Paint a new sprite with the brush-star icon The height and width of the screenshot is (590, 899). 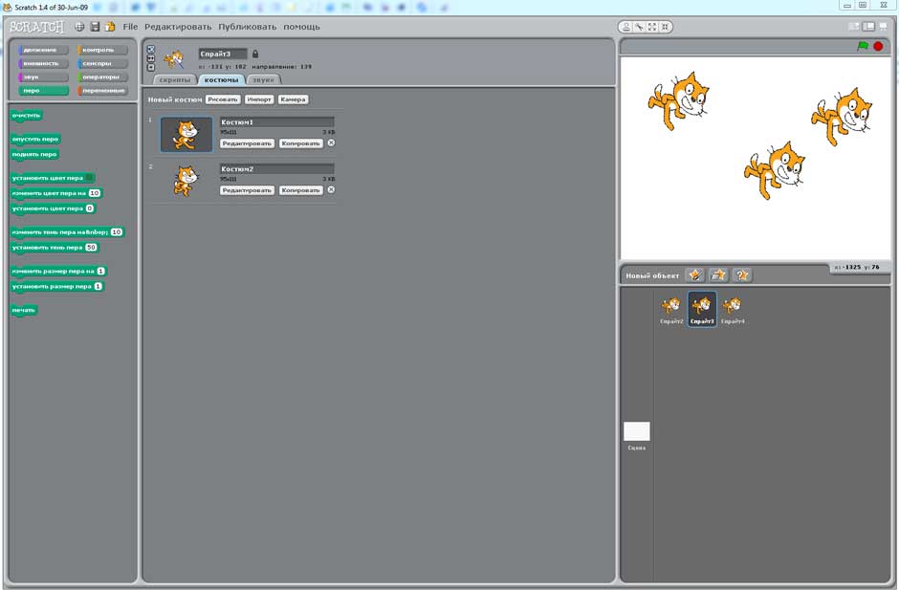click(x=695, y=275)
